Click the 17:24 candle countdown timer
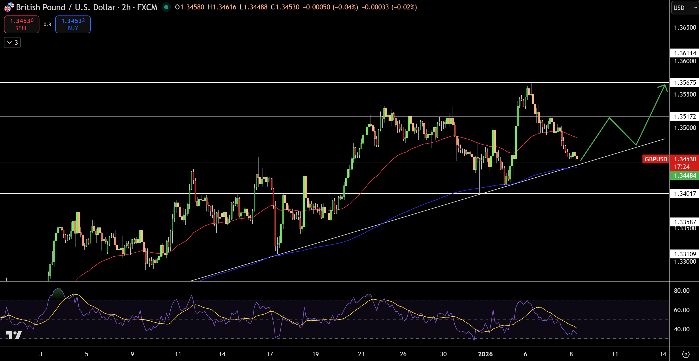The image size is (699, 361). click(x=682, y=166)
